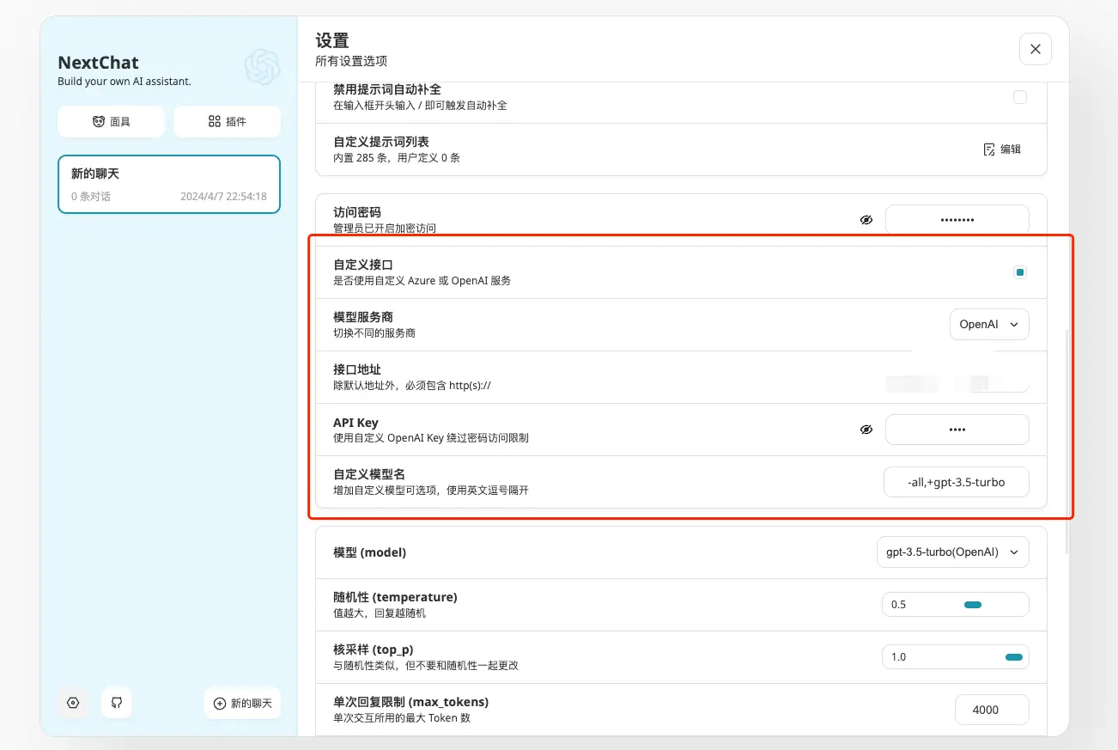Viewport: 1118px width, 750px height.
Task: Click the plus icon on 新的聊天 button
Action: click(220, 703)
